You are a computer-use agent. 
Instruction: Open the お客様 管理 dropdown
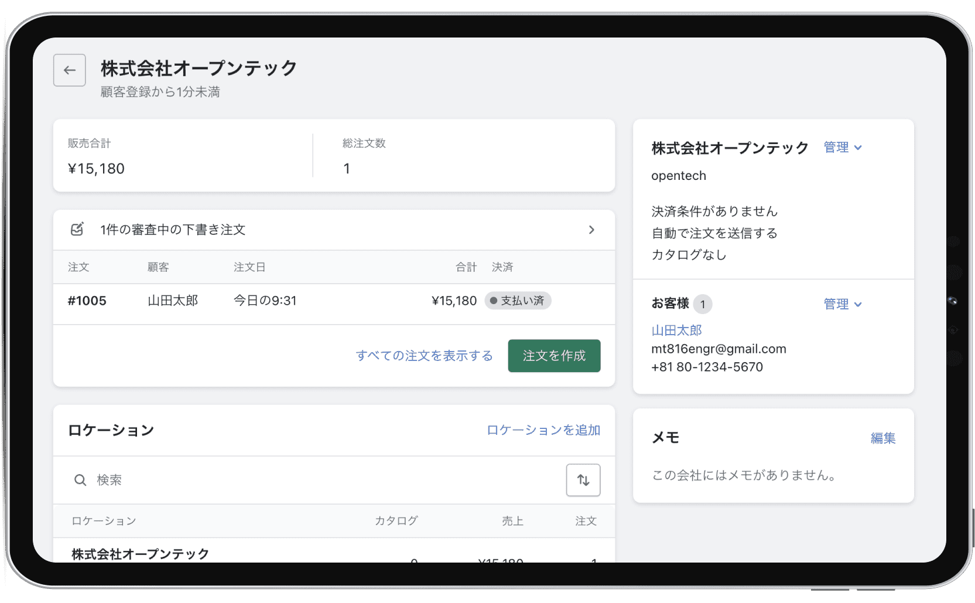click(x=842, y=304)
